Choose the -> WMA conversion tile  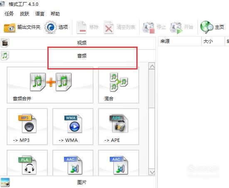click(73, 126)
